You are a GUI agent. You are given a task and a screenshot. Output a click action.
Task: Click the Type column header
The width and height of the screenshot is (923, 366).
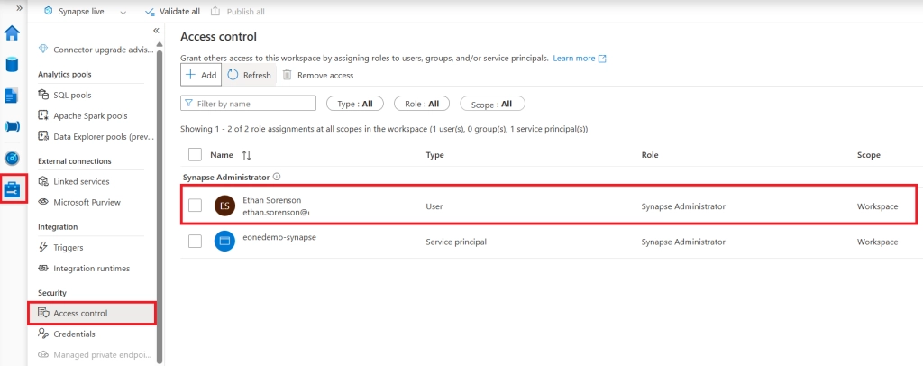(434, 155)
